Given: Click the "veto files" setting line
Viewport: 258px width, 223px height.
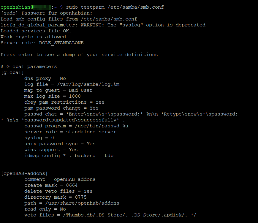Looking at the screenshot, I should pyautogui.click(x=110, y=215).
